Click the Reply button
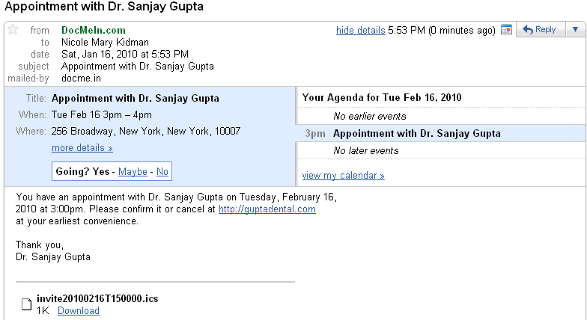Screen dimensions: 587x320 click(539, 30)
